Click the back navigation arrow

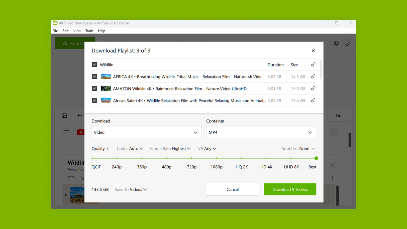[80, 115]
